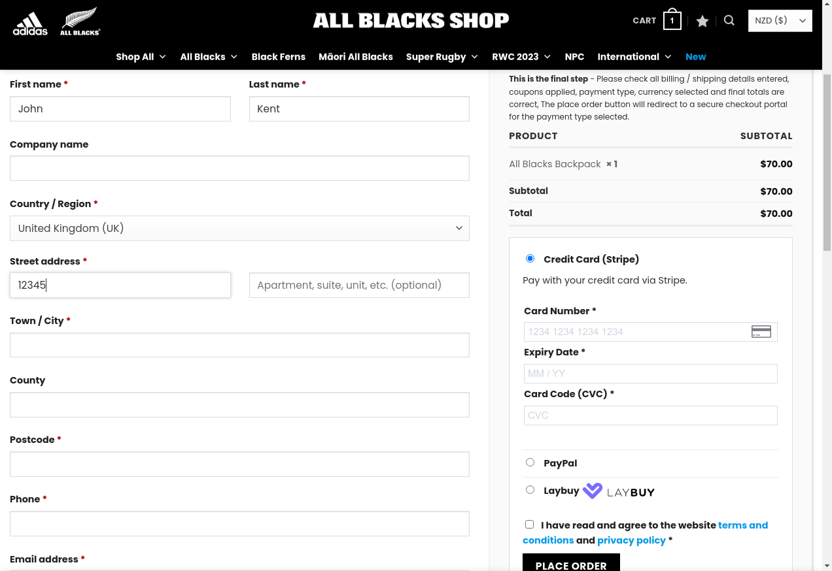This screenshot has height=571, width=832.
Task: Click the Card Code CVC field
Action: click(x=651, y=416)
